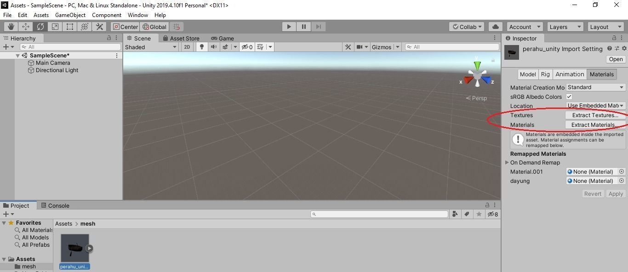The height and width of the screenshot is (272, 628).
Task: Open the Collab dropdown
Action: click(x=467, y=27)
